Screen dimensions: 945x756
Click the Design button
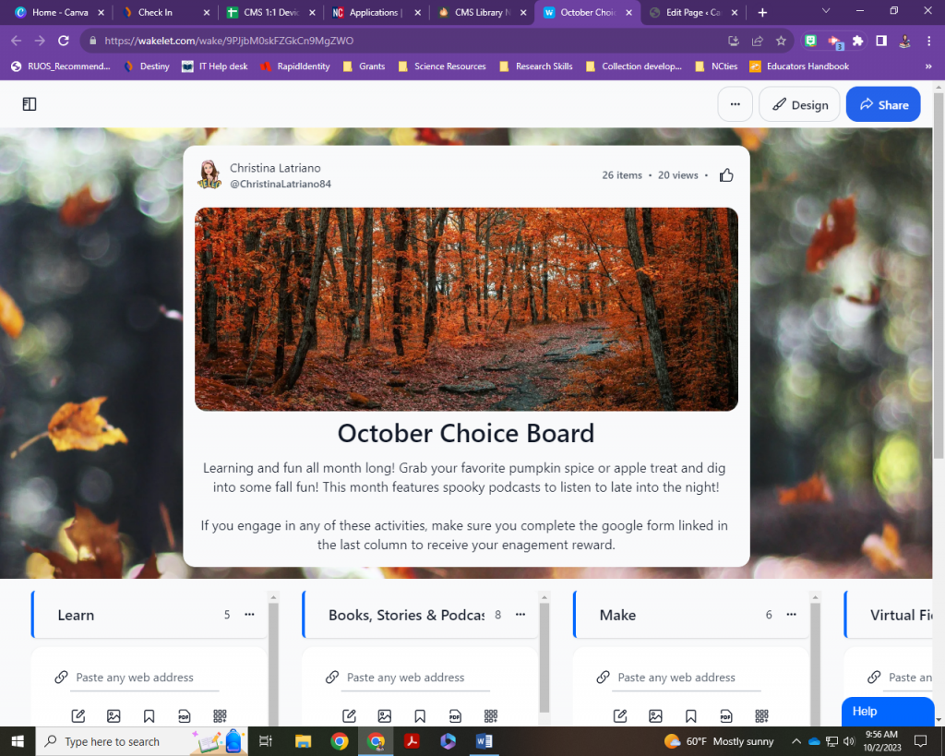799,104
